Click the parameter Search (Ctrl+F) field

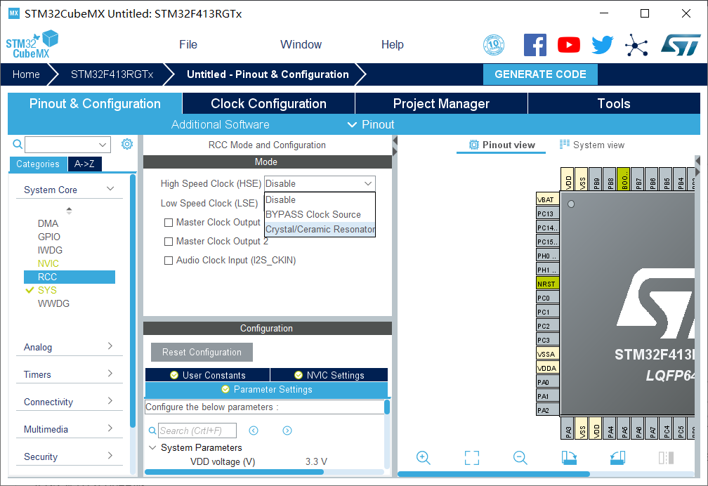[197, 431]
